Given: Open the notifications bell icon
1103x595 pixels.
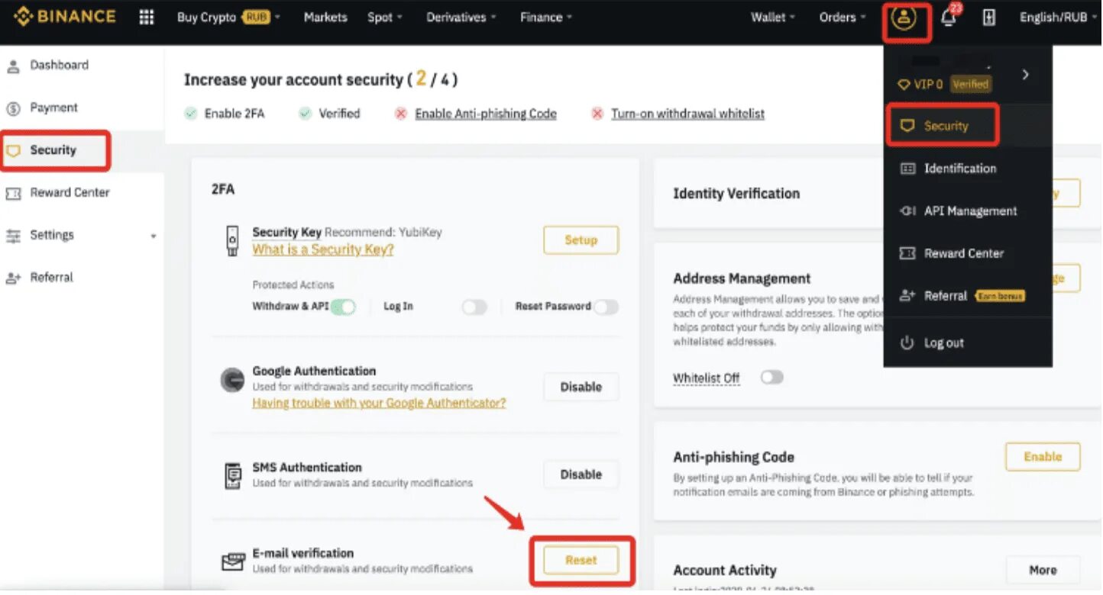Looking at the screenshot, I should pyautogui.click(x=949, y=18).
